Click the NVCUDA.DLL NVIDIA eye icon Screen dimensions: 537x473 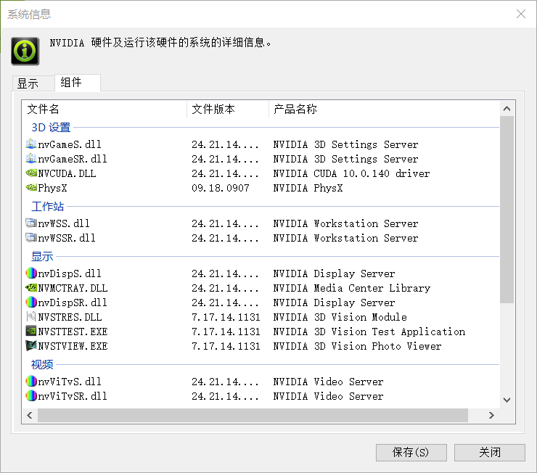click(x=30, y=173)
